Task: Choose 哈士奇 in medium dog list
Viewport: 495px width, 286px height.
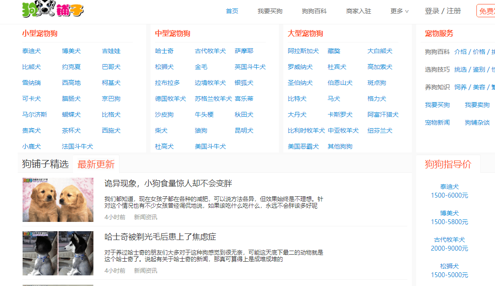Action: pos(164,51)
